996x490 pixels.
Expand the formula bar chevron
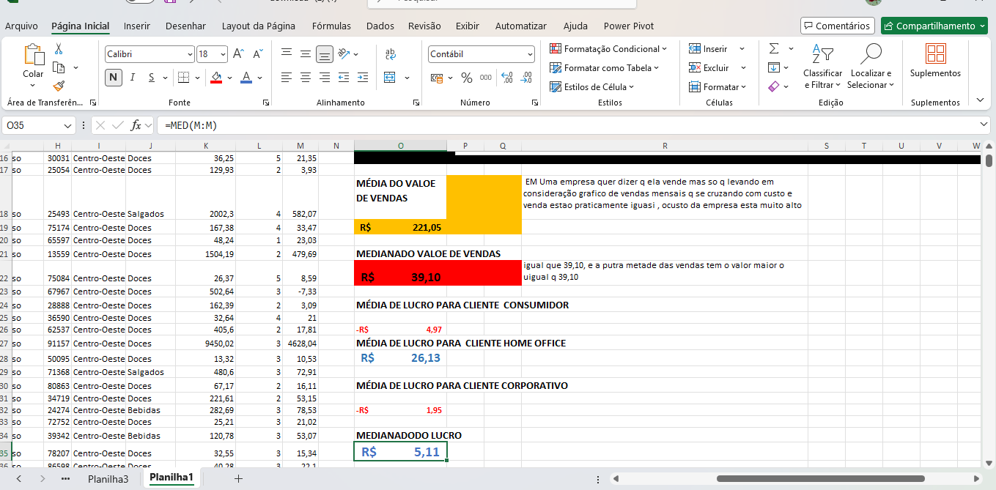point(984,125)
